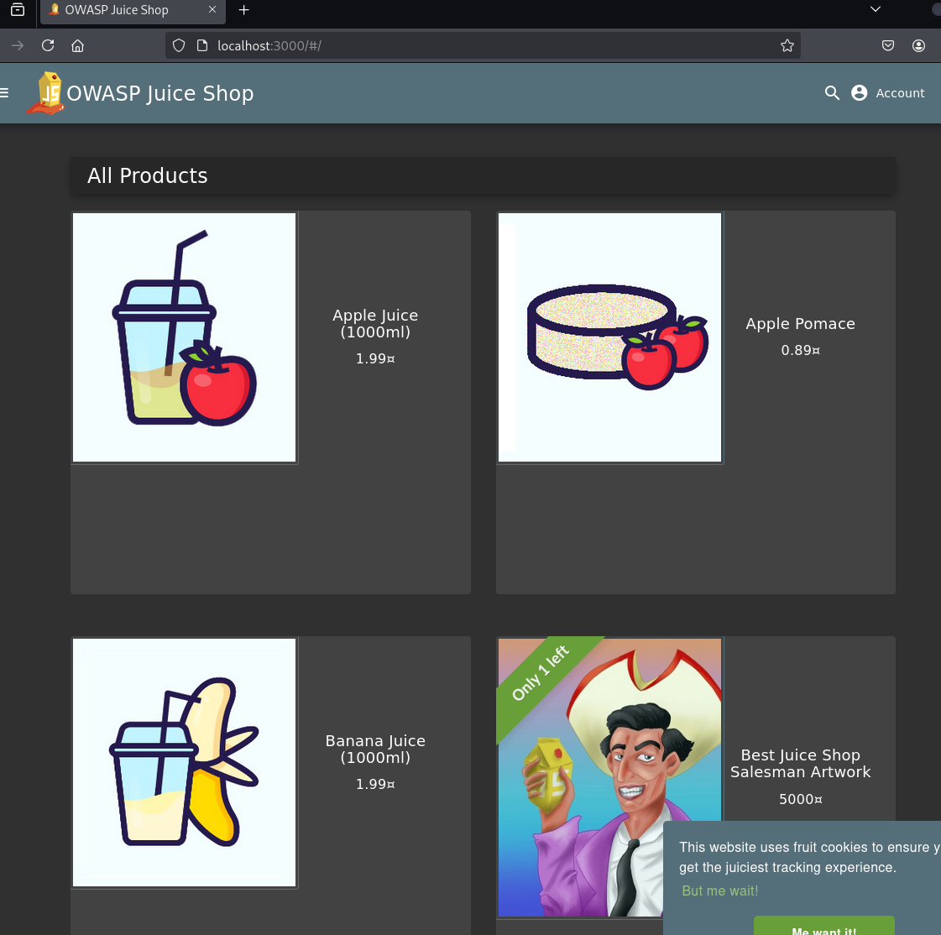Image resolution: width=941 pixels, height=935 pixels.
Task: Bookmark page with the star icon
Action: (x=787, y=45)
